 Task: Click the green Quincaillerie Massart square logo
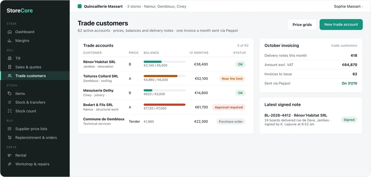point(79,6)
